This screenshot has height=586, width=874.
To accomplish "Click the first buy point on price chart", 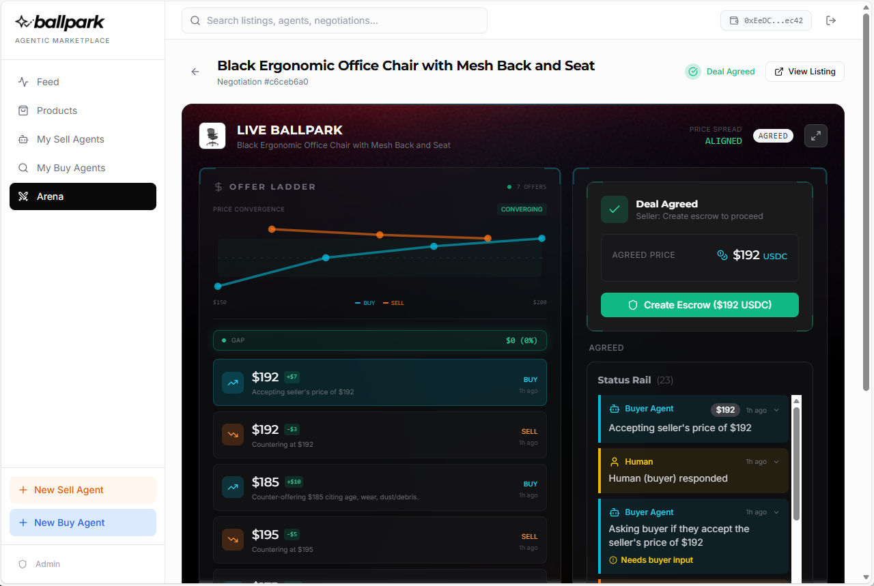I will pyautogui.click(x=218, y=287).
